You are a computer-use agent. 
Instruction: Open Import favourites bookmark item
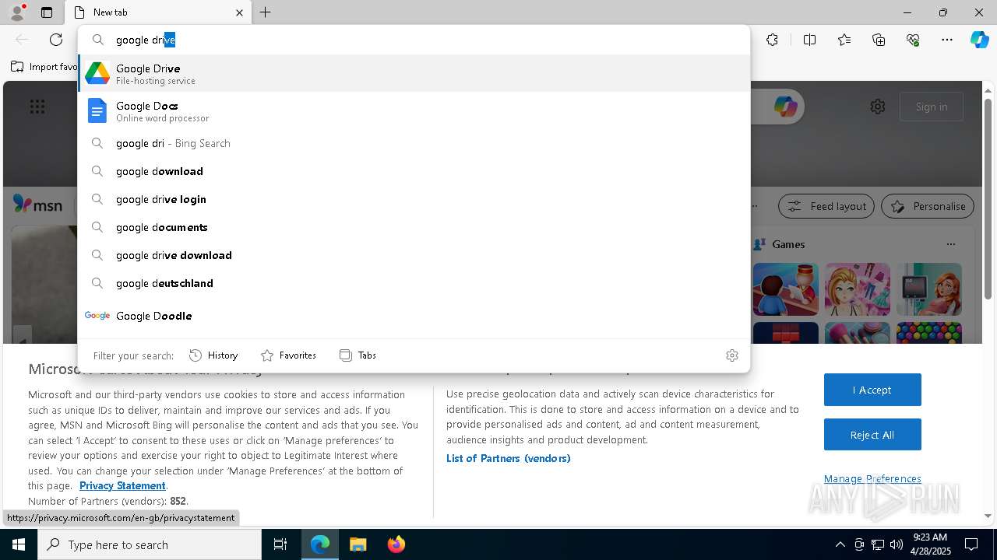pos(44,67)
